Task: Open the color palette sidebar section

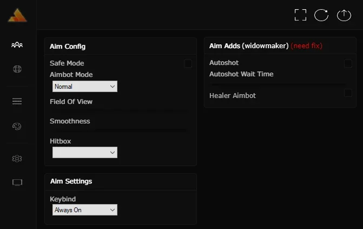Action: pos(17,126)
